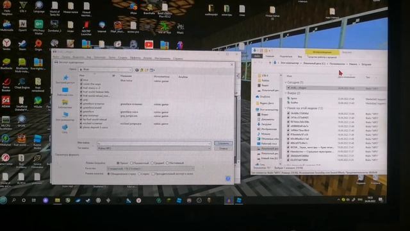Go back to last folder in export dialog
This screenshot has height=231, width=410.
tap(136, 70)
